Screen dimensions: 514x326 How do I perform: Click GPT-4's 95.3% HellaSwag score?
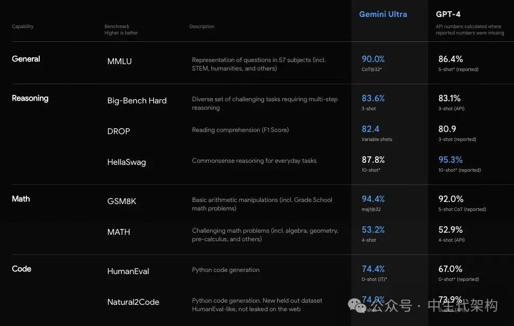pos(450,160)
